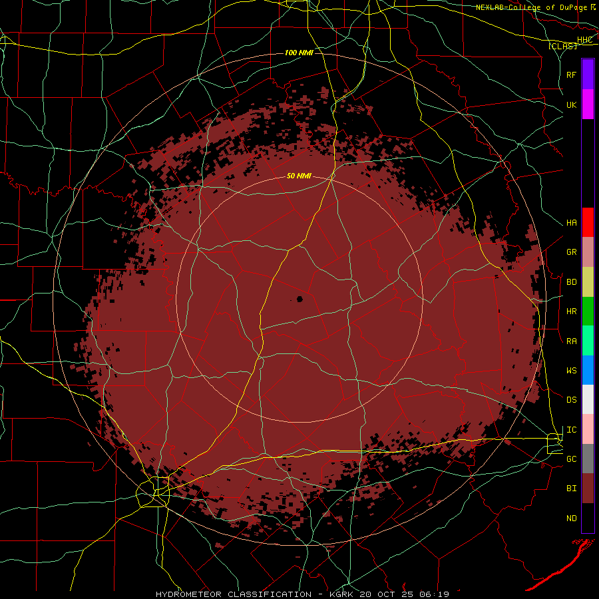Click the 20 OCT 25 date text

[x=389, y=594]
